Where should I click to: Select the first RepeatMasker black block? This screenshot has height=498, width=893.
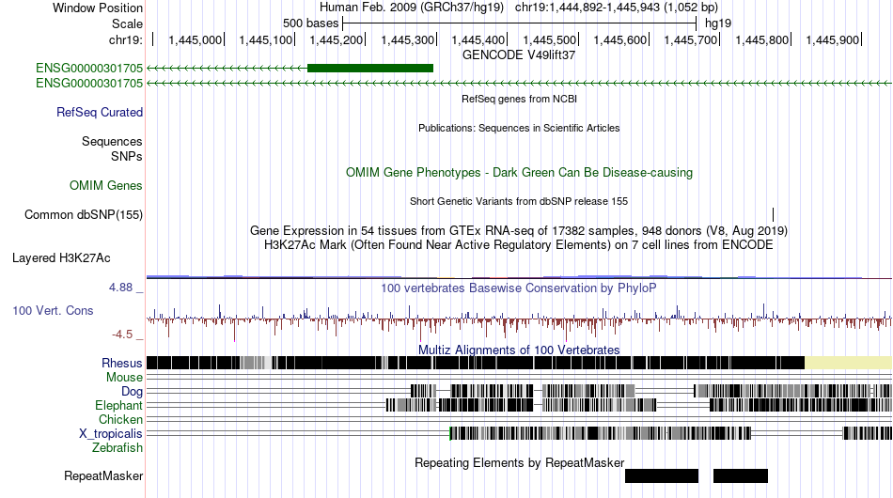[x=662, y=475]
